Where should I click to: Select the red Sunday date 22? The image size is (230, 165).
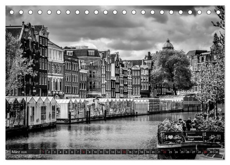[165, 152]
